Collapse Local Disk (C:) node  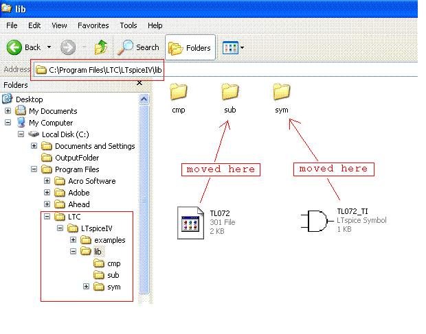(21, 134)
